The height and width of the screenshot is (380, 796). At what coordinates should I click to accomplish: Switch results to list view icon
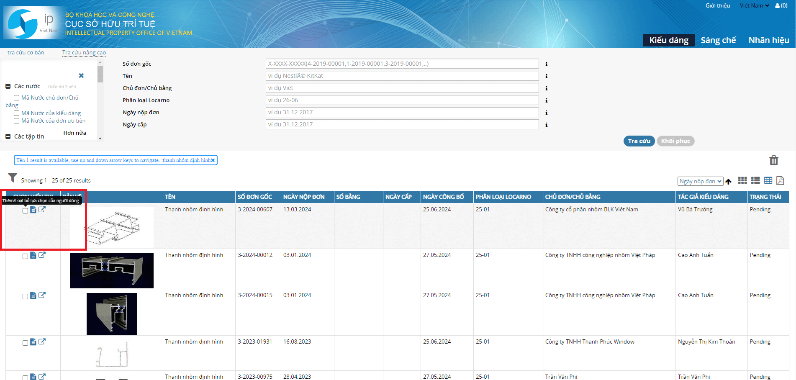(755, 180)
